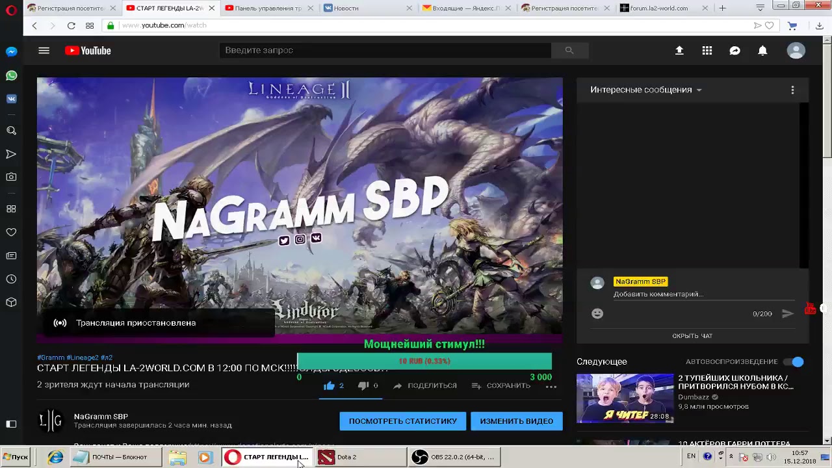
Task: Click СОХРАНИТЬ save button
Action: point(501,385)
